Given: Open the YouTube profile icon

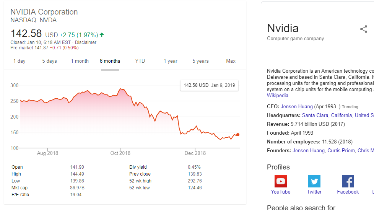Looking at the screenshot, I should click(x=281, y=181).
